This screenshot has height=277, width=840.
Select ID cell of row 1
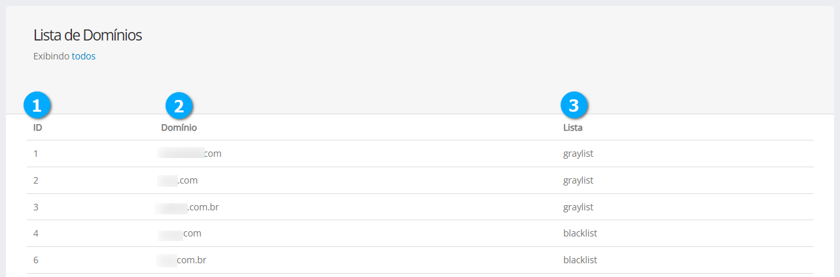pyautogui.click(x=36, y=154)
